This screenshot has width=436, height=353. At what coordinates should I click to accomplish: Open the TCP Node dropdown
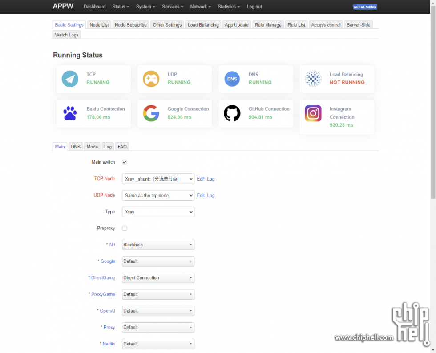click(x=158, y=179)
